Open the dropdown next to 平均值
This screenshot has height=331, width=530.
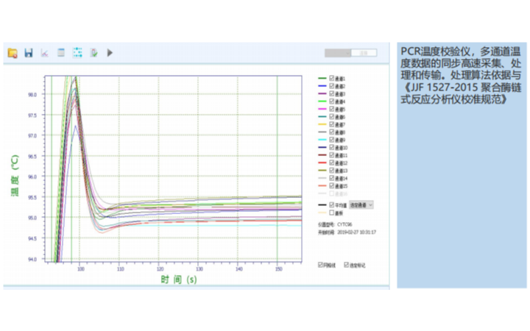[x=361, y=205]
